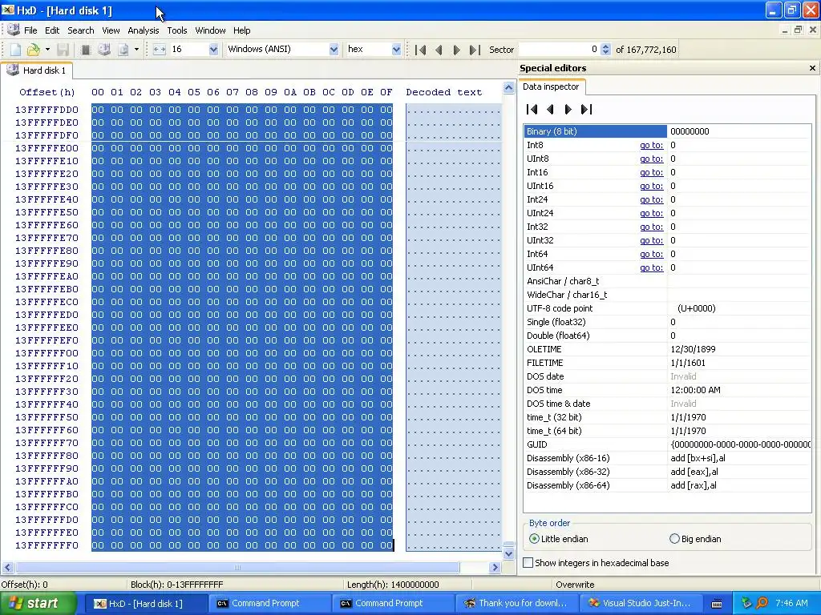Open main memory with the chip icon
Screen dimensions: 821x615
coord(86,50)
